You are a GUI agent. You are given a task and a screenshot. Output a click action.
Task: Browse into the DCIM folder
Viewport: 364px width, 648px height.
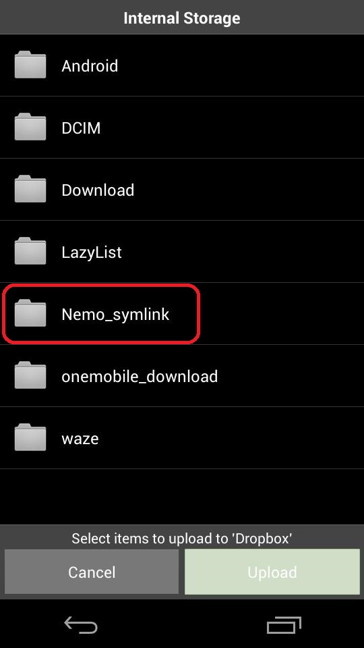coord(182,128)
